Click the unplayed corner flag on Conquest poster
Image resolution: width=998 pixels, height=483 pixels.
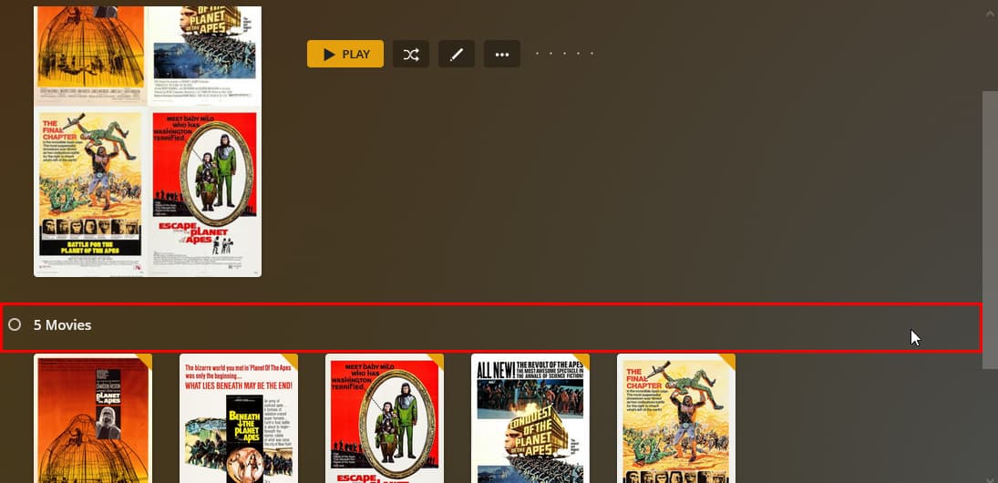(x=582, y=361)
